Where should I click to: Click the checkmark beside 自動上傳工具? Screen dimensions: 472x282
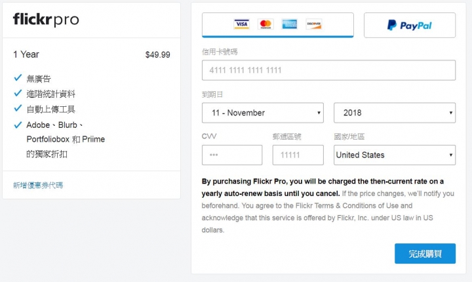click(18, 108)
